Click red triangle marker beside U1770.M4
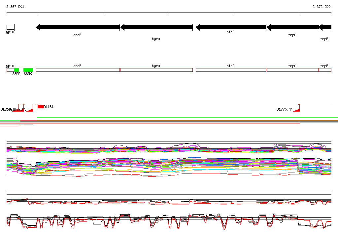338x235 pixels. click(x=297, y=110)
